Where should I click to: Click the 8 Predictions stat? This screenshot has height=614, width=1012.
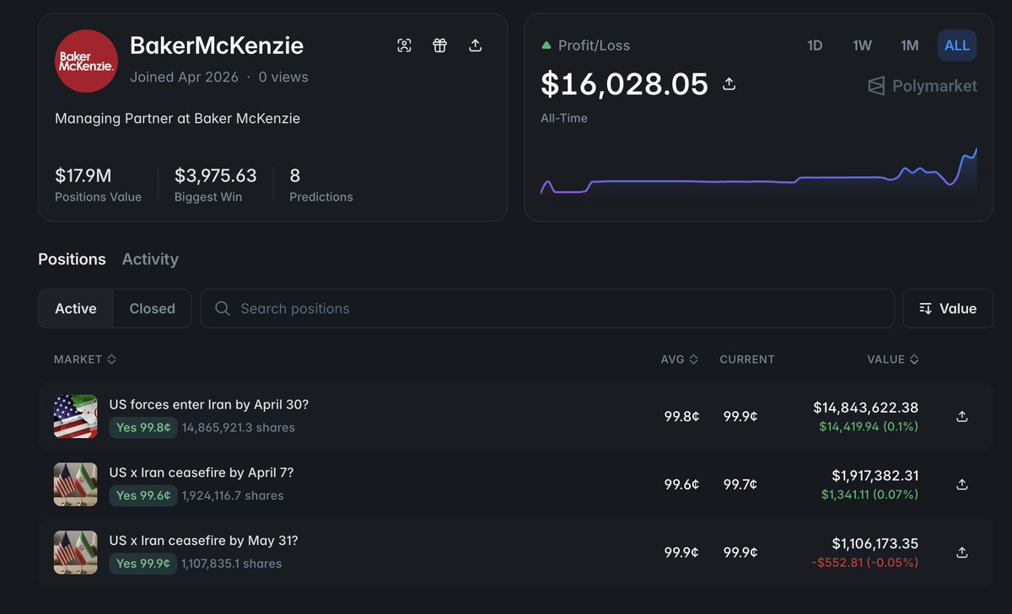click(321, 184)
